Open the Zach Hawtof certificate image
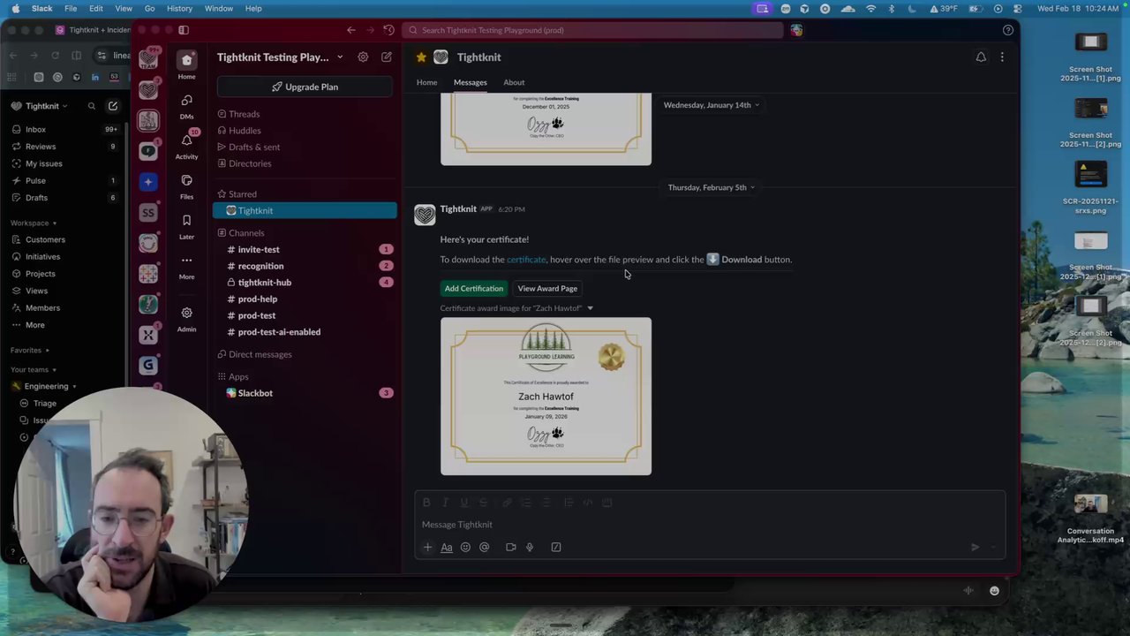1130x636 pixels. point(546,397)
